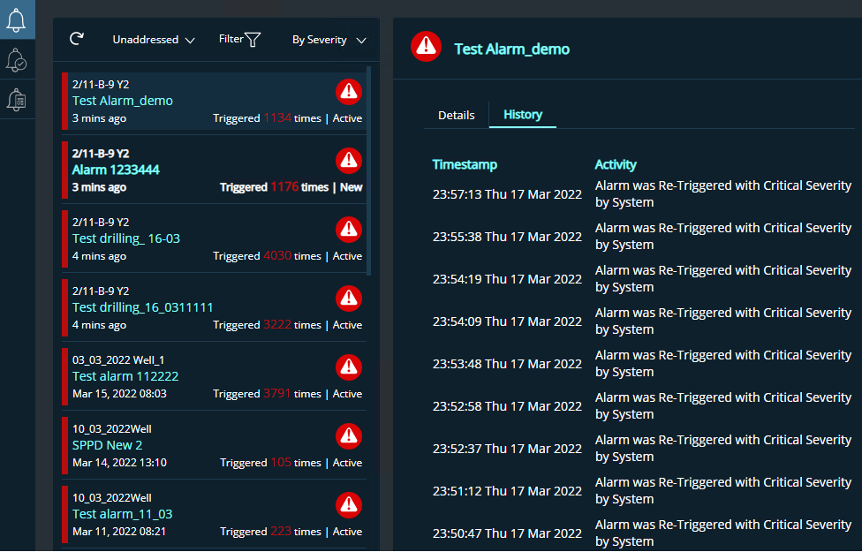Click warning icon on Test drilling_ 16-03
The height and width of the screenshot is (552, 862).
click(349, 229)
